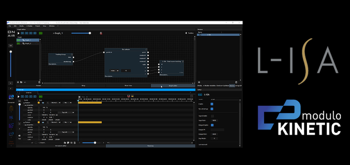Switch to the Animation editor tab

pos(61,146)
